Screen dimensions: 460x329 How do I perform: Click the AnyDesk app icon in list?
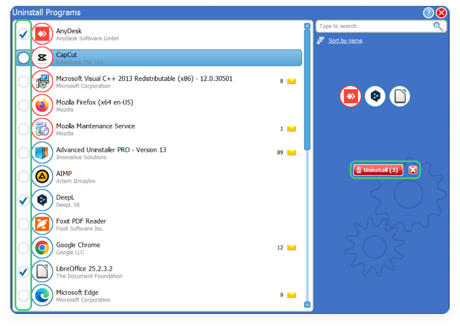click(42, 34)
